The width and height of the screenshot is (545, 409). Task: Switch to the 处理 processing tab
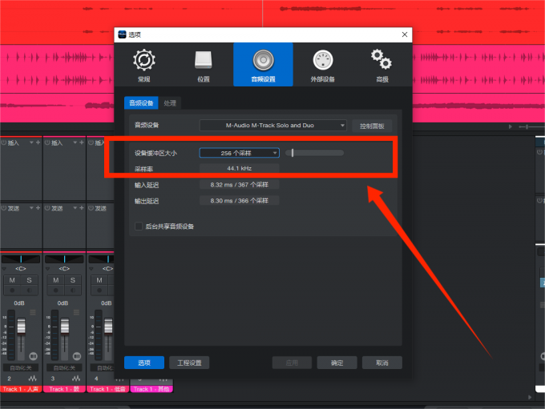(x=170, y=103)
